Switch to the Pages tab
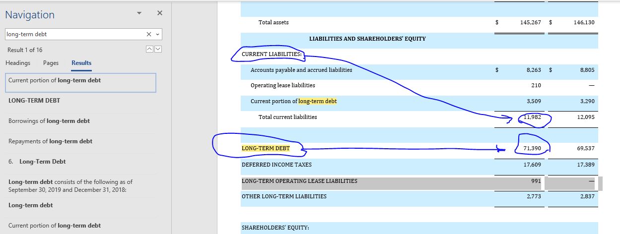The height and width of the screenshot is (234, 620). point(51,63)
